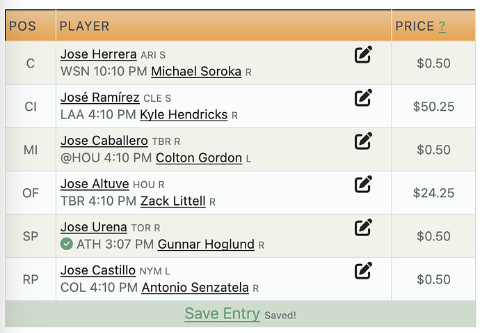The width and height of the screenshot is (480, 333).
Task: Open the PRICE help question mark
Action: pos(442,26)
